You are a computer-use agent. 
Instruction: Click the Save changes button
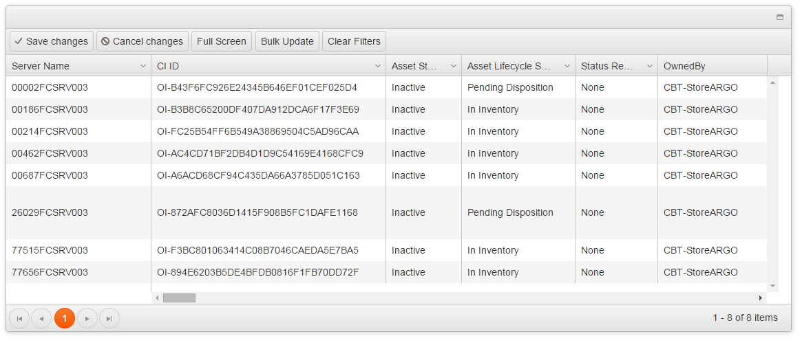51,41
